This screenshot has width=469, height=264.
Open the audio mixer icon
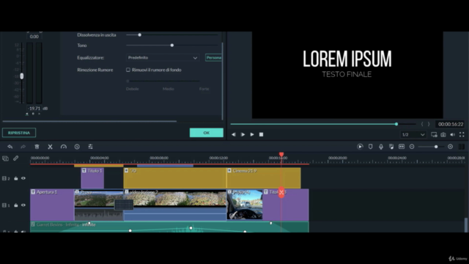(x=391, y=147)
